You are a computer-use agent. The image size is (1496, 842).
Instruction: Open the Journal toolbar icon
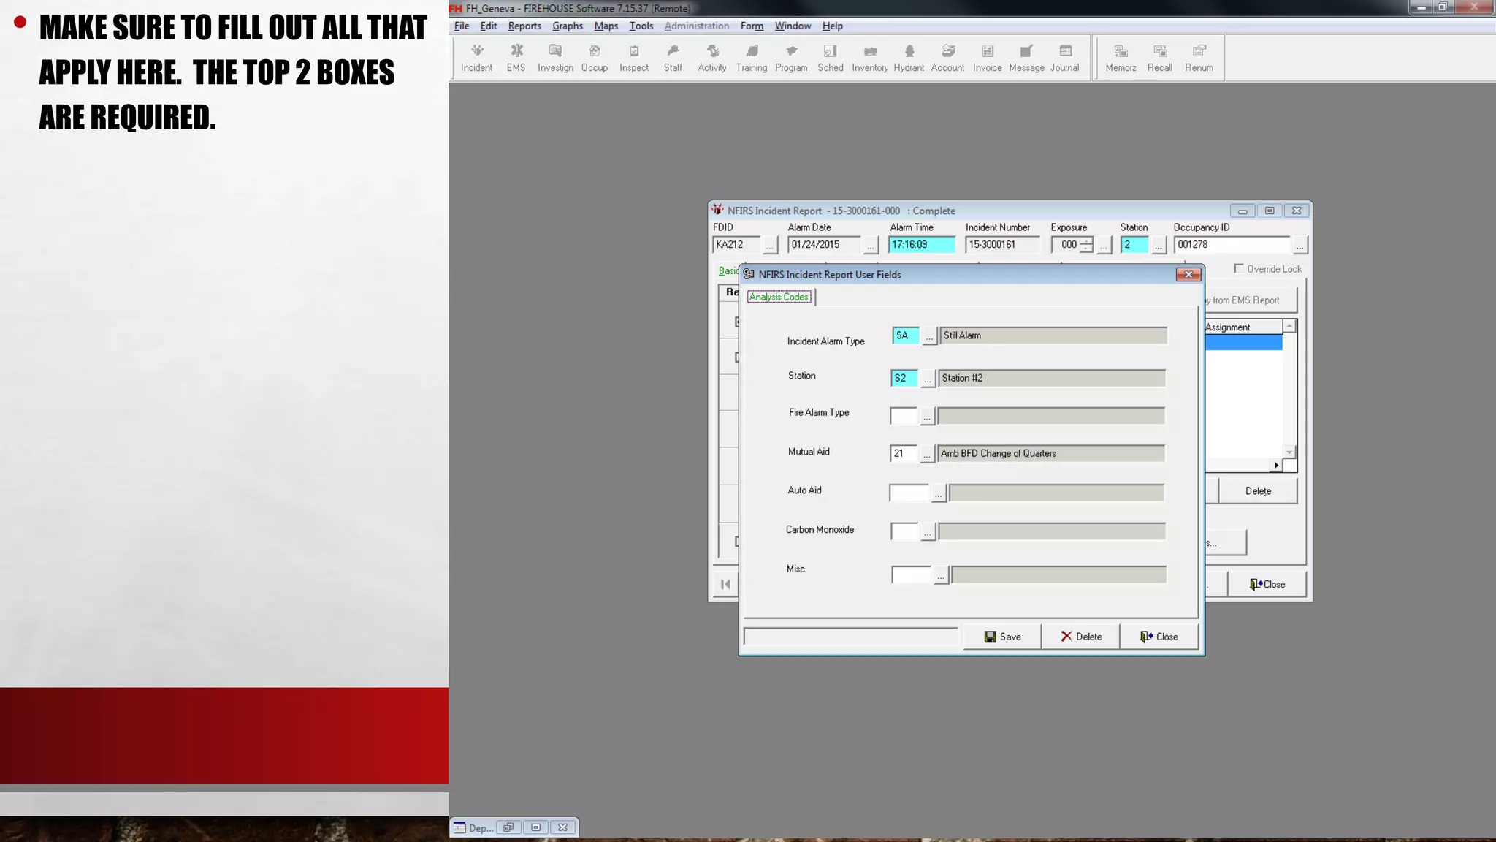point(1064,57)
